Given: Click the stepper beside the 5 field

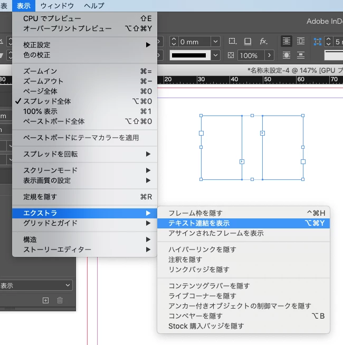Looking at the screenshot, I should [x=328, y=41].
